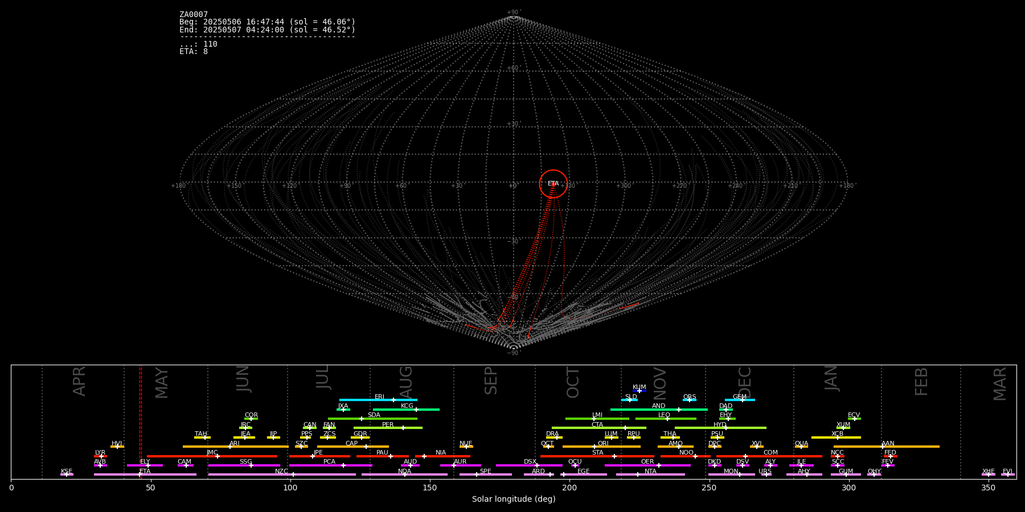Click the QUA shower label
The height and width of the screenshot is (512, 1025).
(801, 444)
